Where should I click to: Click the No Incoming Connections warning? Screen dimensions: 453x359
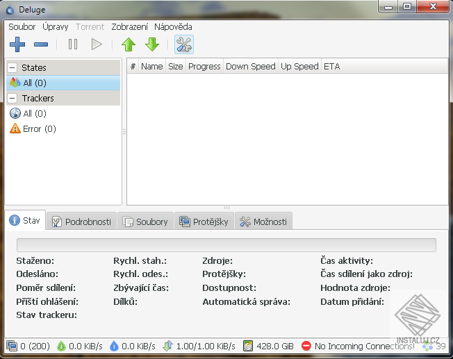click(x=358, y=346)
